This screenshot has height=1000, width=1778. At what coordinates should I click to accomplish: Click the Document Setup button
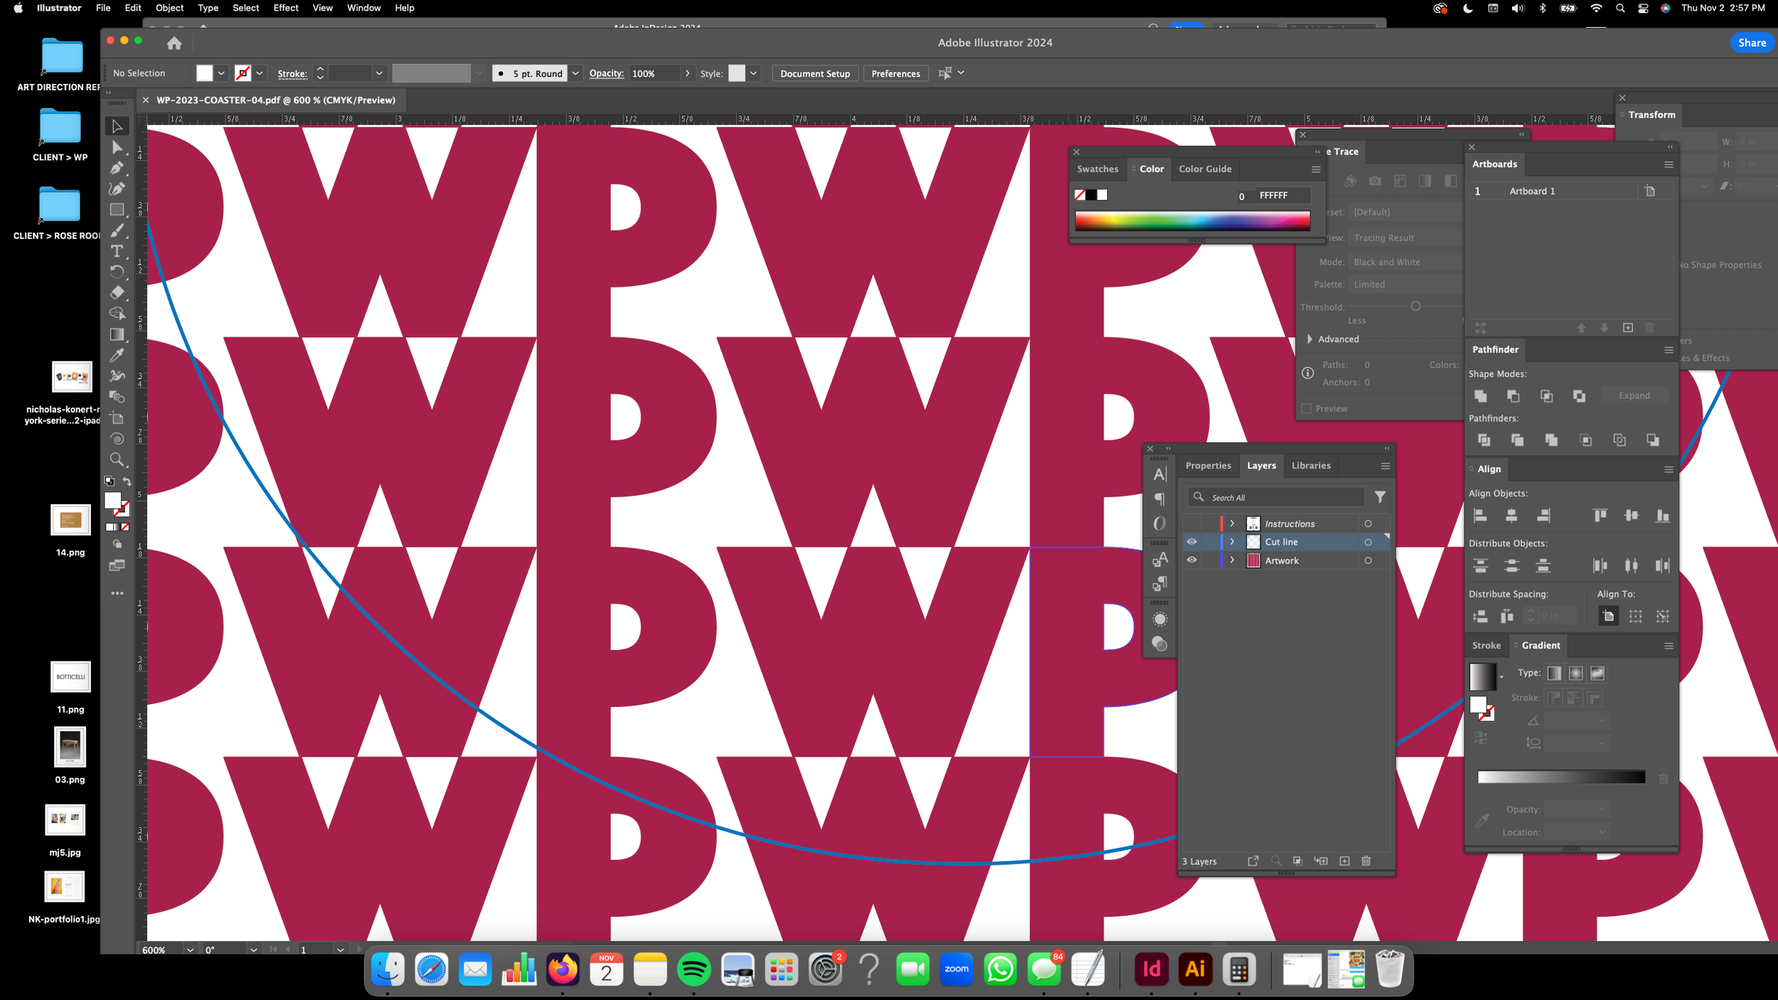click(x=815, y=73)
